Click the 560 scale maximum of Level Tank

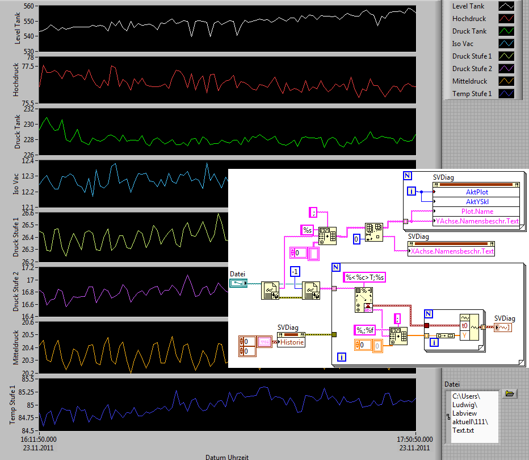(x=29, y=6)
